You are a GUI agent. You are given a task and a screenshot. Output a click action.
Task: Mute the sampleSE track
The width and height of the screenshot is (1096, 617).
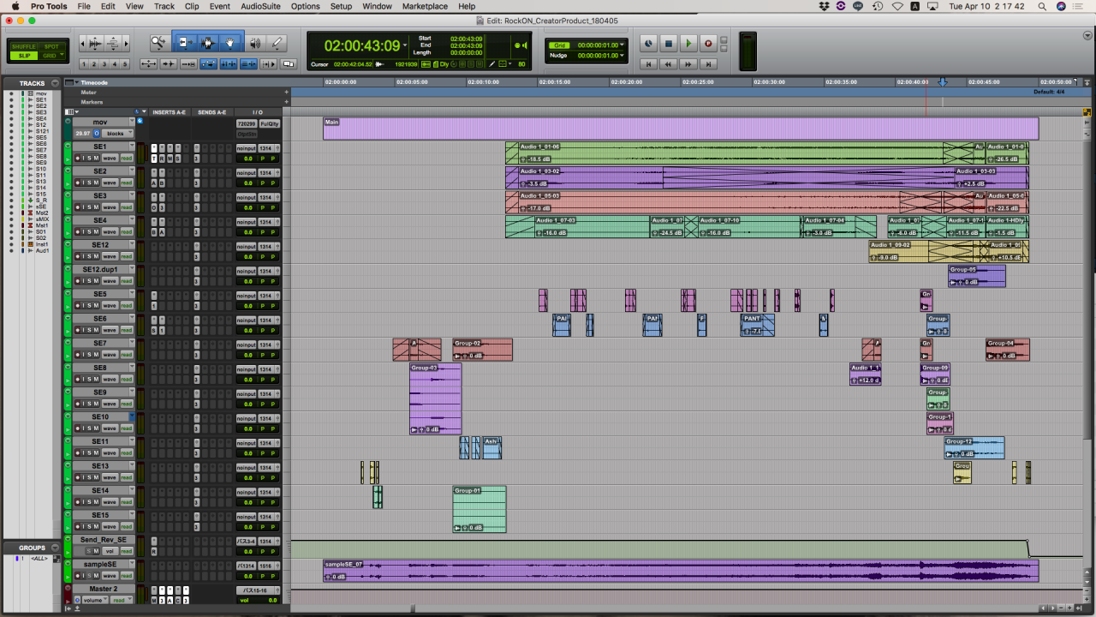(96, 576)
